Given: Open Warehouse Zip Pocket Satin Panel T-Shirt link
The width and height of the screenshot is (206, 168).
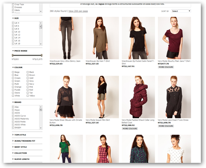Looking at the screenshot, I should coord(138,62).
